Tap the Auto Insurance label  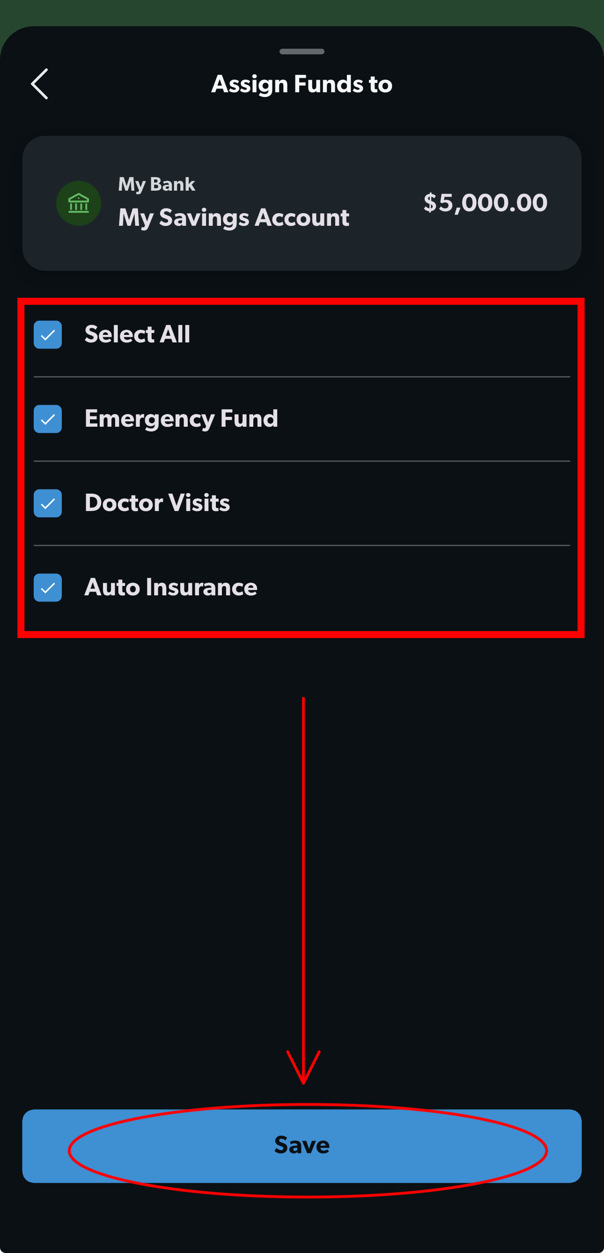[171, 587]
